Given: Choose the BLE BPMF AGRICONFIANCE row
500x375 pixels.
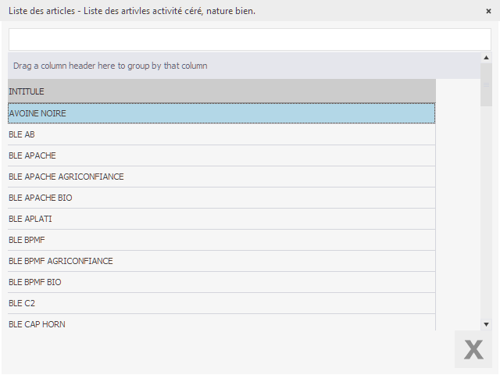Looking at the screenshot, I should pyautogui.click(x=221, y=261).
